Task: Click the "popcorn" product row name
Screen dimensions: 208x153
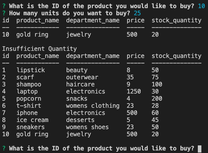Action: point(29,99)
